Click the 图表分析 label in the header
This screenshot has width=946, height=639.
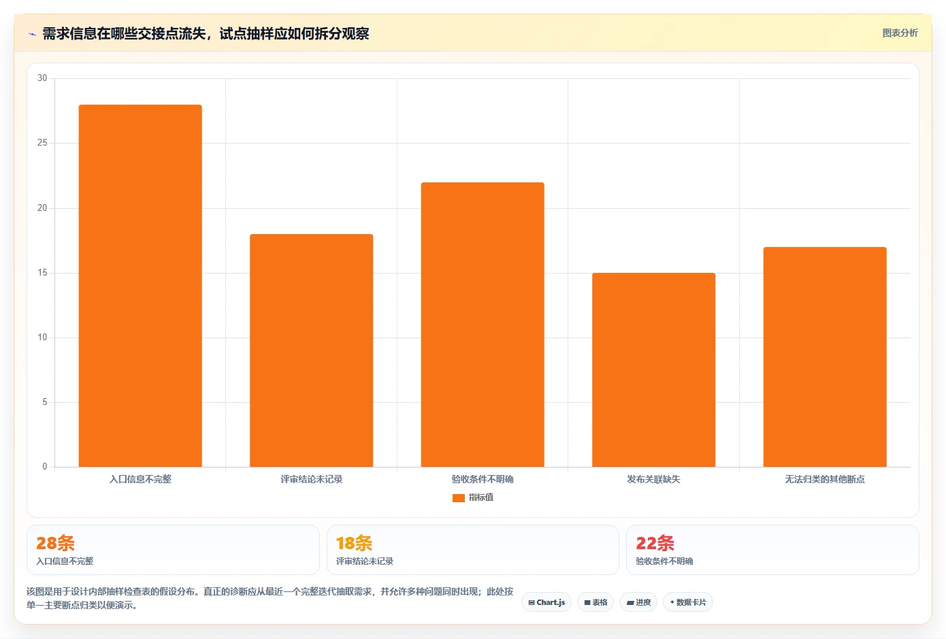(900, 33)
